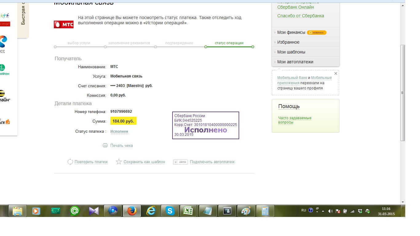Click the Помощь heading

(289, 106)
